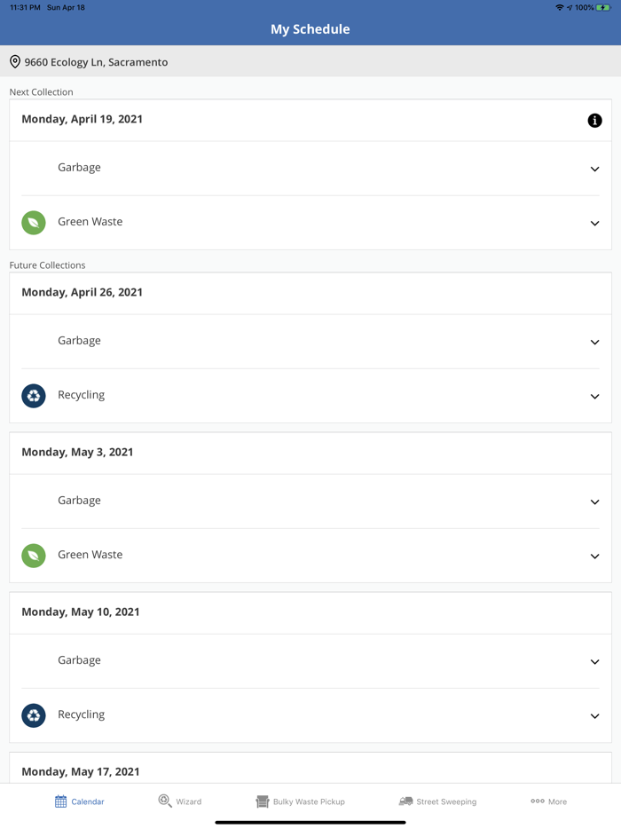Go to Street Sweeping tab

click(x=437, y=801)
